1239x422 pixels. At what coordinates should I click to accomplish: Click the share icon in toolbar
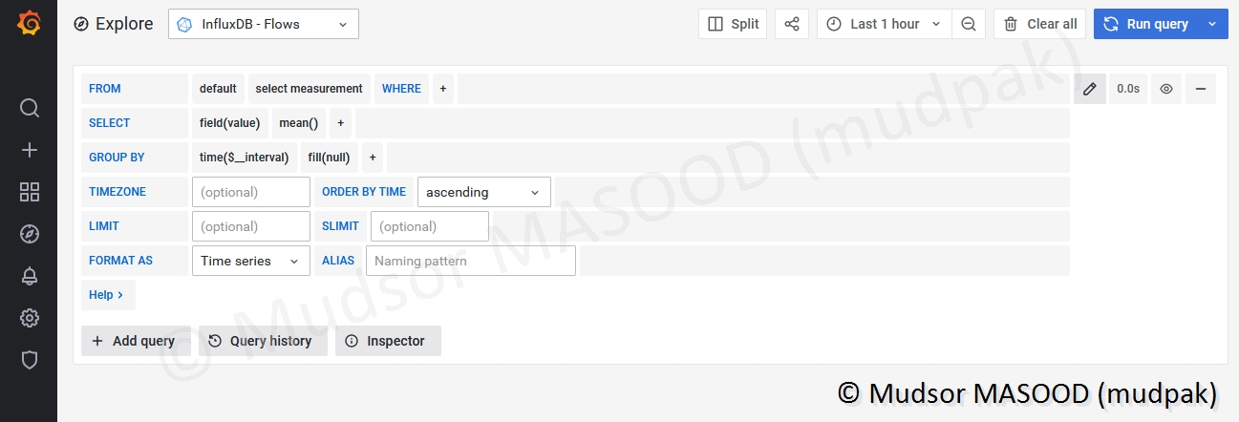792,24
